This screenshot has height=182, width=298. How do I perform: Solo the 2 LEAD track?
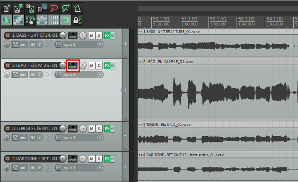[99, 66]
